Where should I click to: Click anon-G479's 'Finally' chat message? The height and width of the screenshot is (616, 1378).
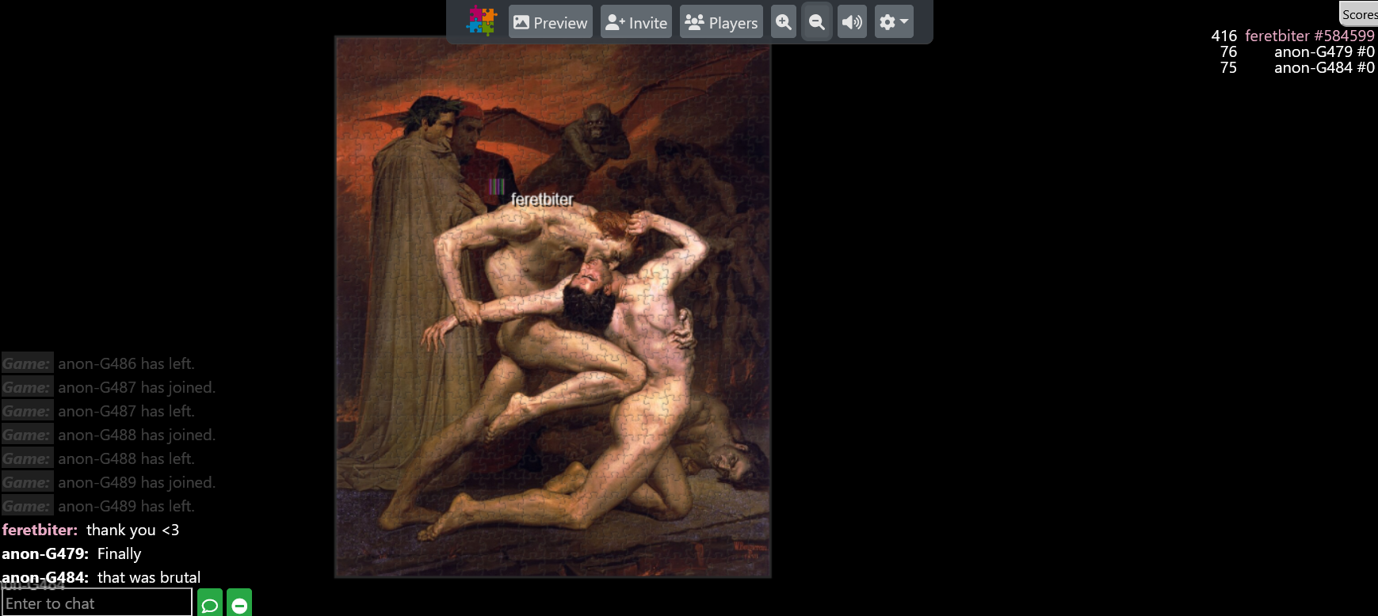click(119, 553)
